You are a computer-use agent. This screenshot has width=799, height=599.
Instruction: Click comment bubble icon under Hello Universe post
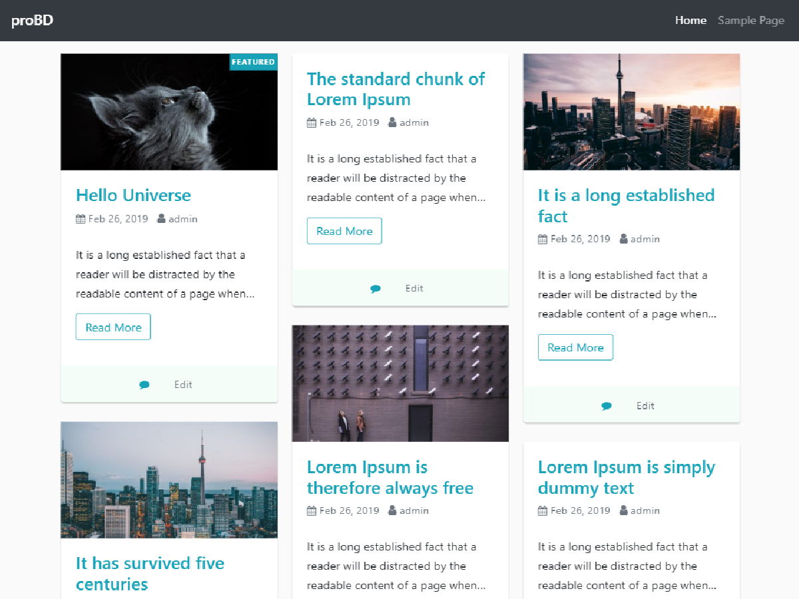(144, 385)
